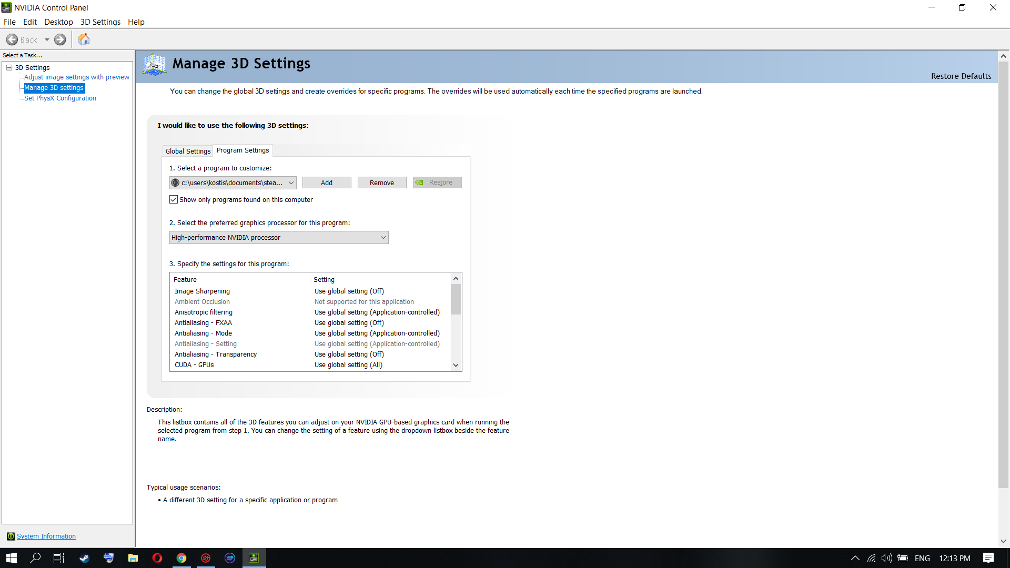Open the Edit menu
This screenshot has height=568, width=1010.
coord(30,22)
